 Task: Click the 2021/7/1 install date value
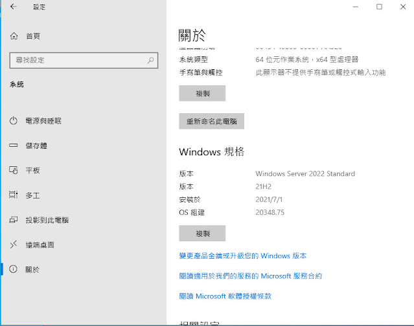tap(269, 199)
